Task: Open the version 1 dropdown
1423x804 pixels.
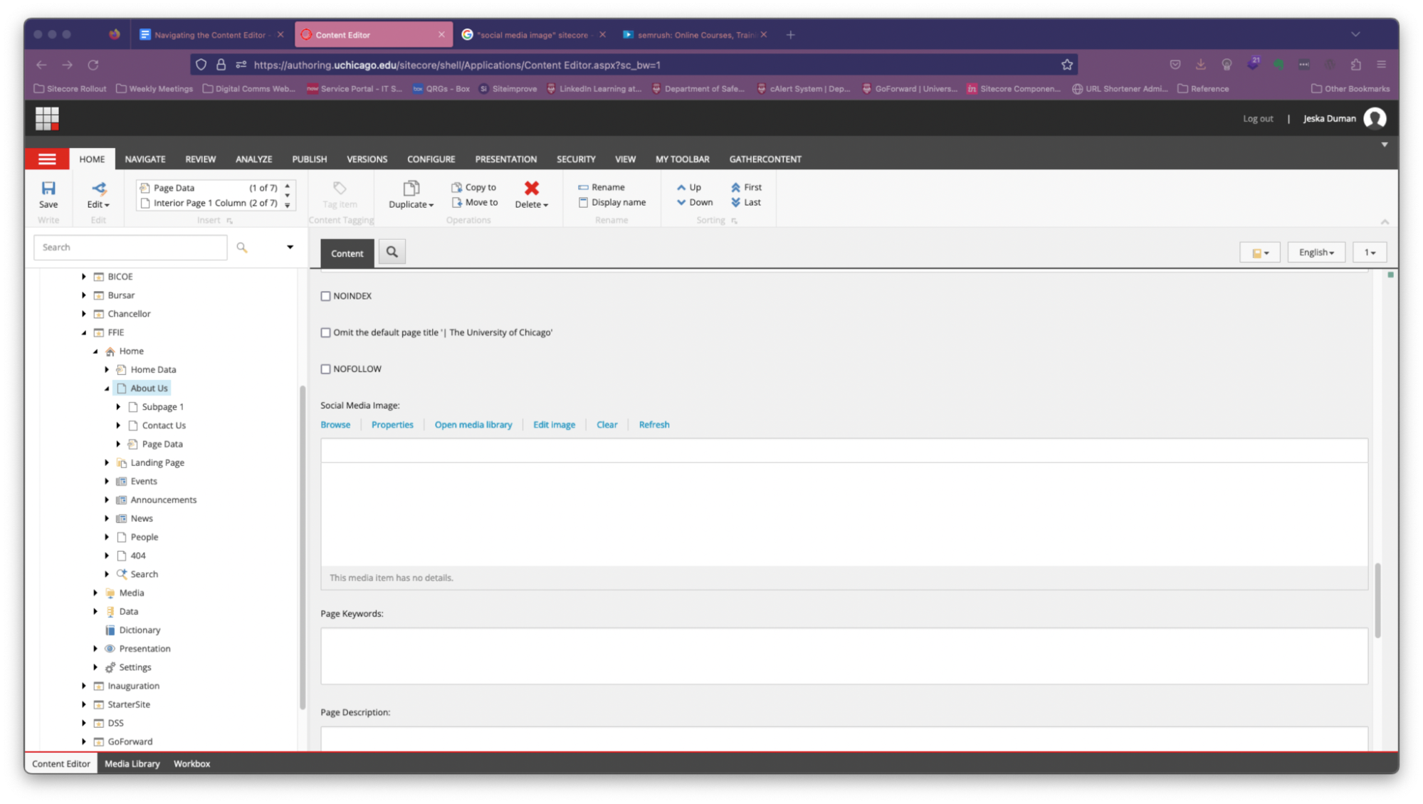Action: tap(1369, 252)
